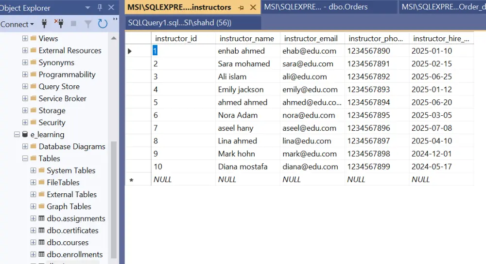Expand the Storage node
This screenshot has width=486, height=264.
coord(25,110)
